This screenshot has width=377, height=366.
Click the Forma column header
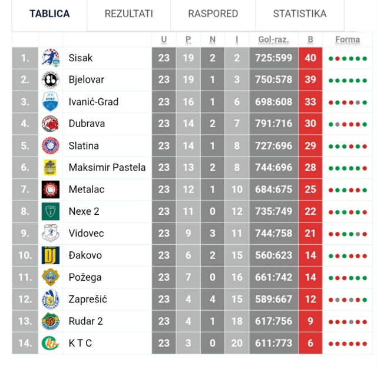point(348,40)
